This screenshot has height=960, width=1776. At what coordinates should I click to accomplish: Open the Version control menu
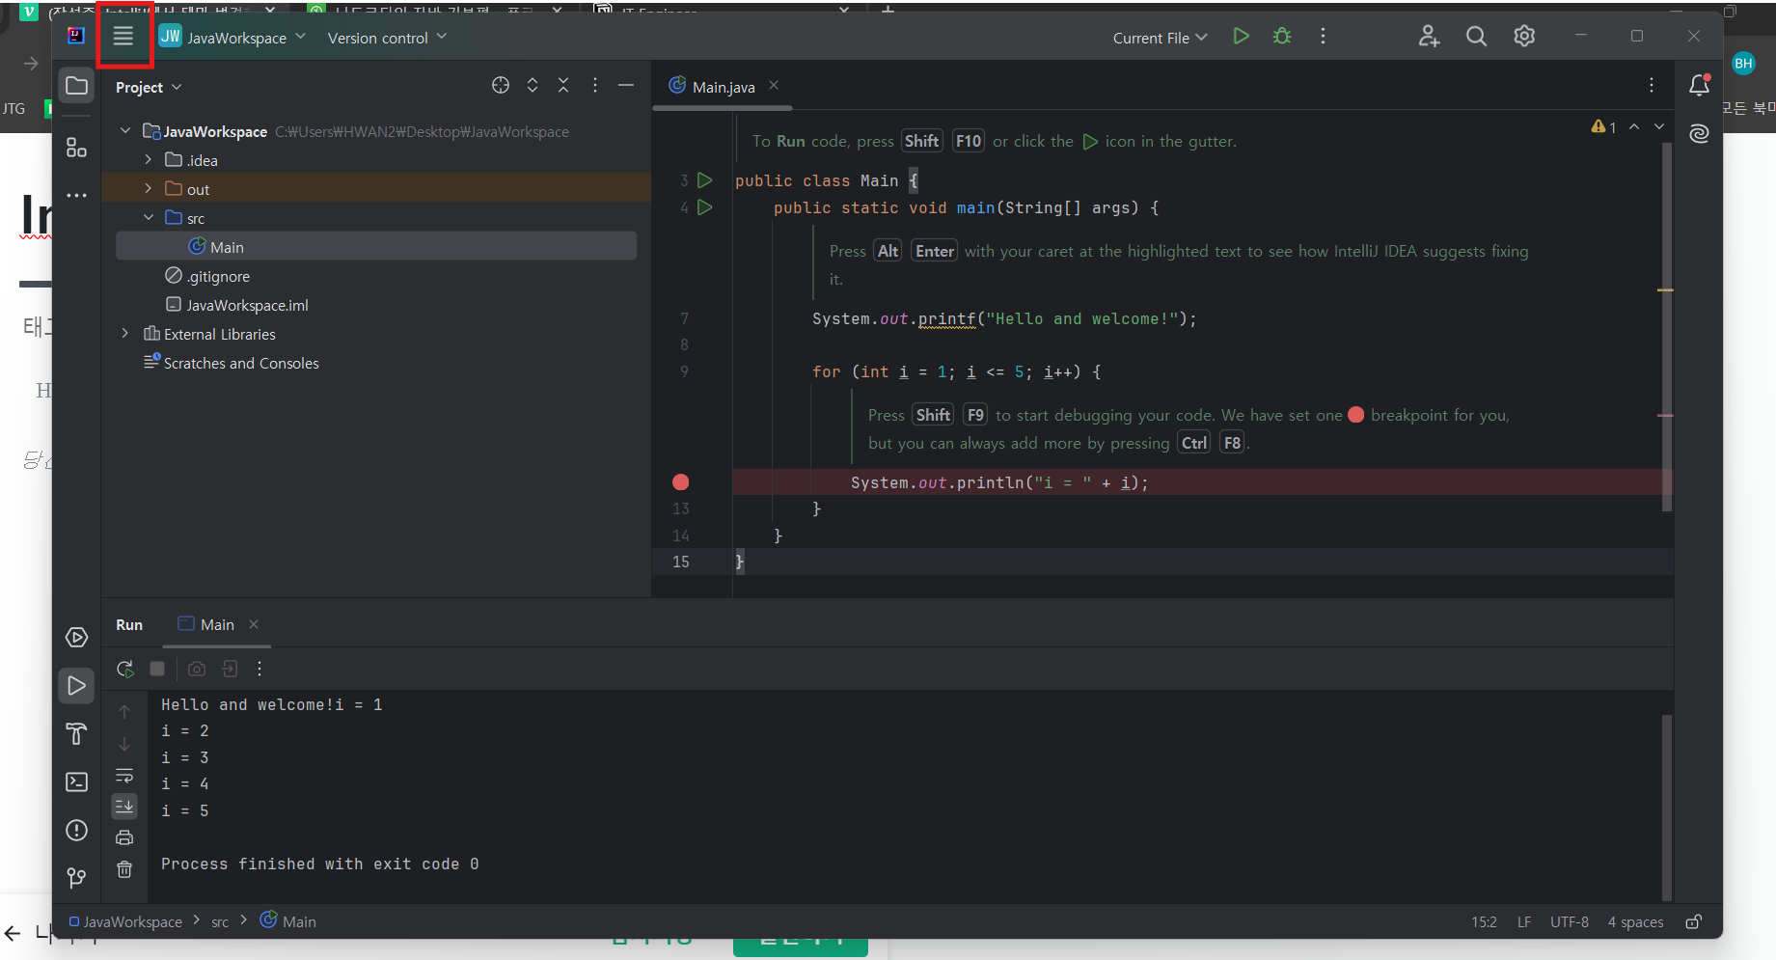coord(387,38)
